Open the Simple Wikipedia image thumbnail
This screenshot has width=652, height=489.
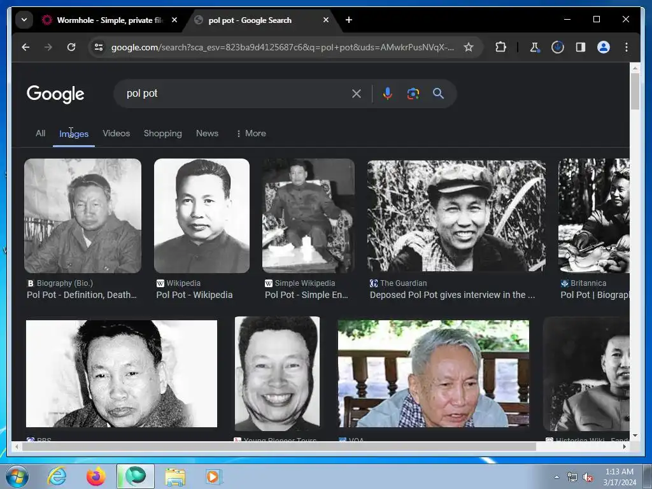(308, 216)
